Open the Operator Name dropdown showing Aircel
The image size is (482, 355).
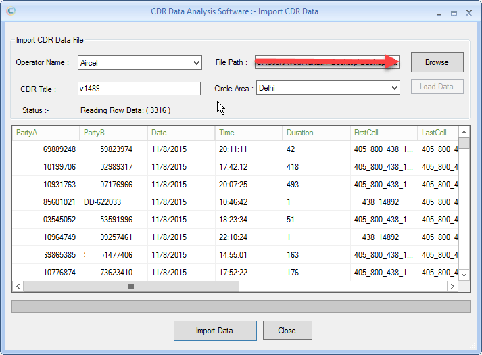tap(139, 63)
